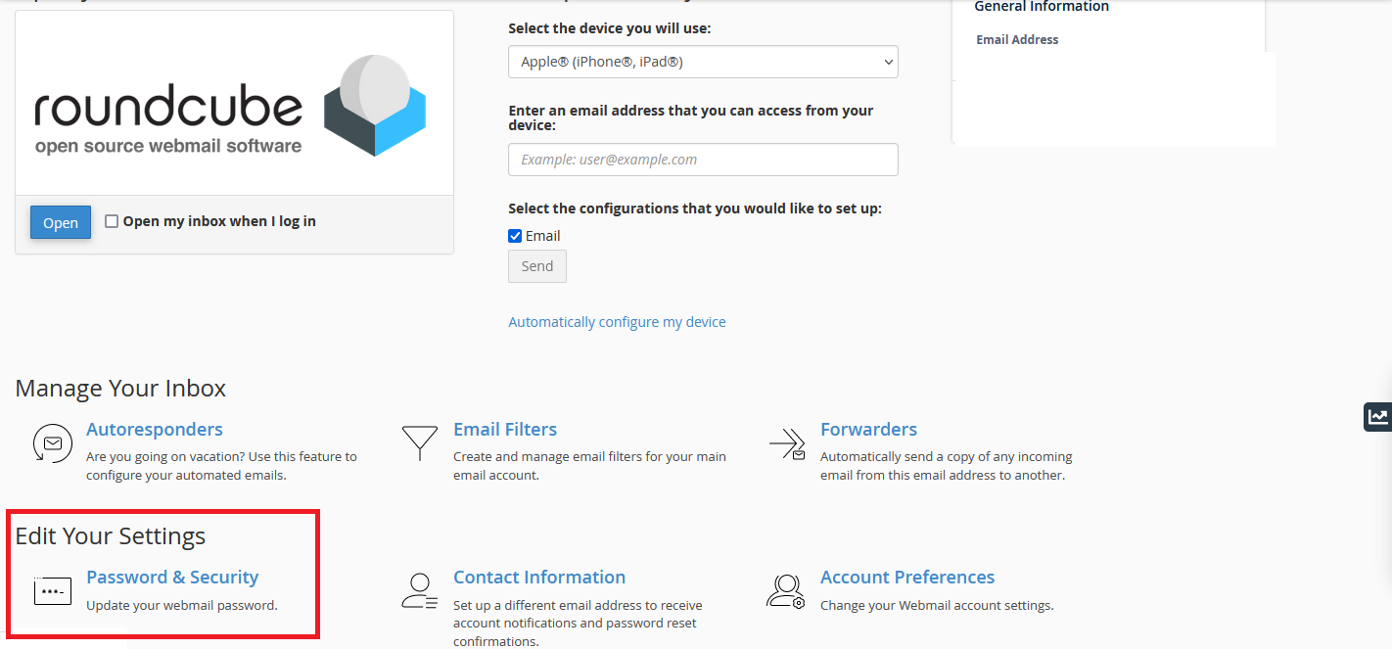1392x649 pixels.
Task: Go to the Forwarders link
Action: point(868,429)
